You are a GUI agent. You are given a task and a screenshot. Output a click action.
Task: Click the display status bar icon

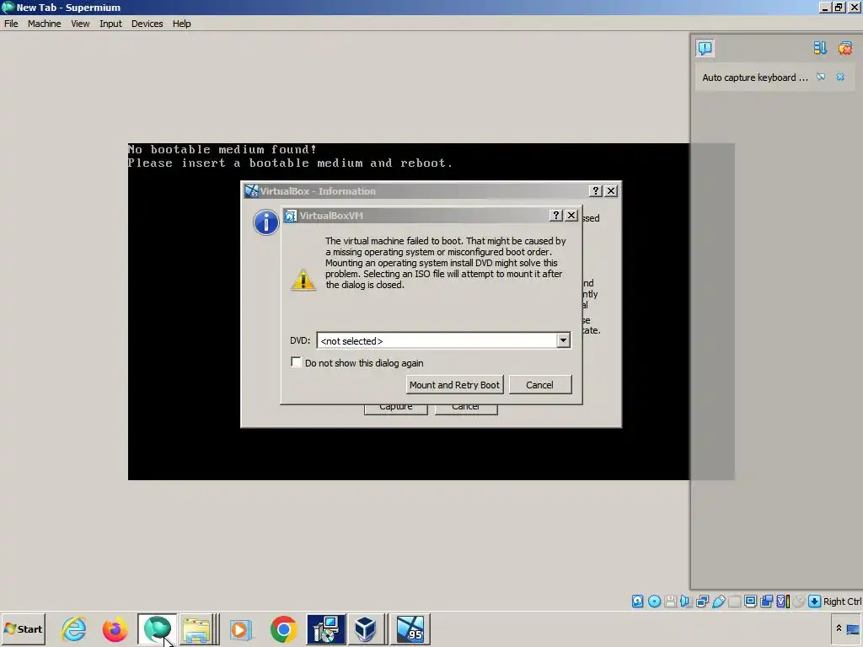point(750,602)
